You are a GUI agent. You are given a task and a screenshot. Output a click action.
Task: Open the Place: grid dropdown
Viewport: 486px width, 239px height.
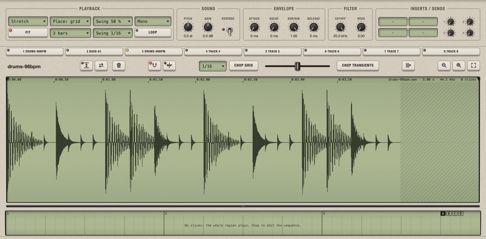click(x=70, y=21)
